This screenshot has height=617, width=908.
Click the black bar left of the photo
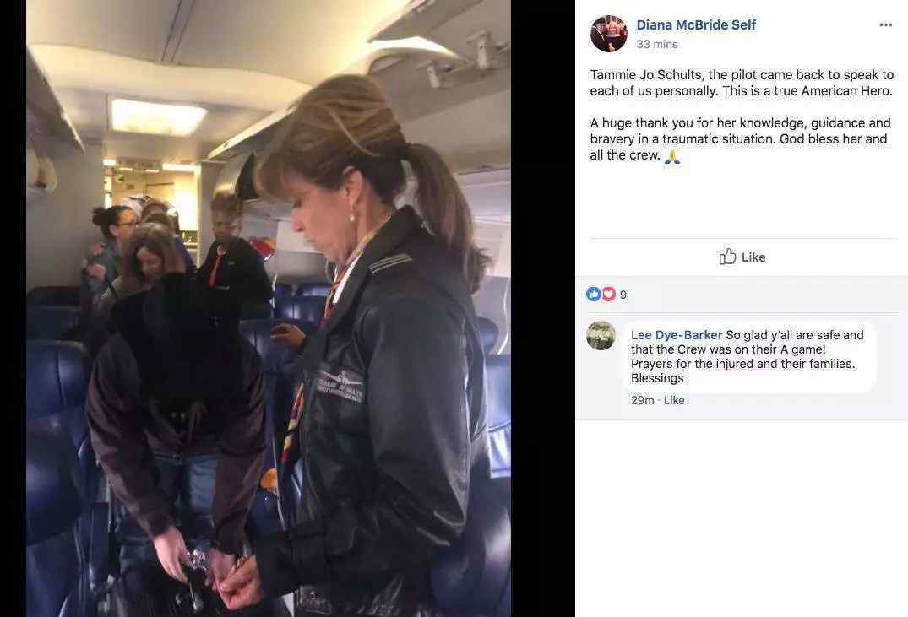pyautogui.click(x=13, y=309)
